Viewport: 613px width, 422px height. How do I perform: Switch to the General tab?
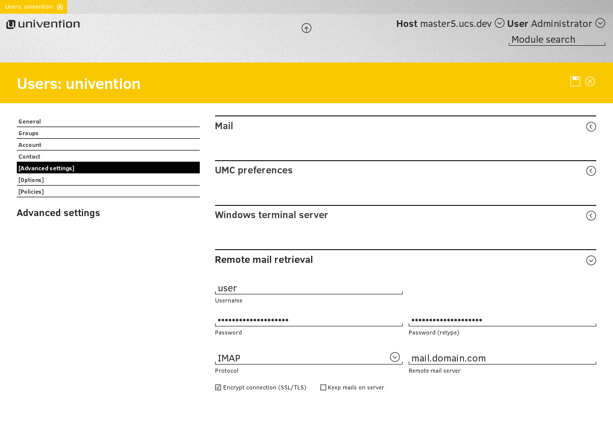[29, 122]
